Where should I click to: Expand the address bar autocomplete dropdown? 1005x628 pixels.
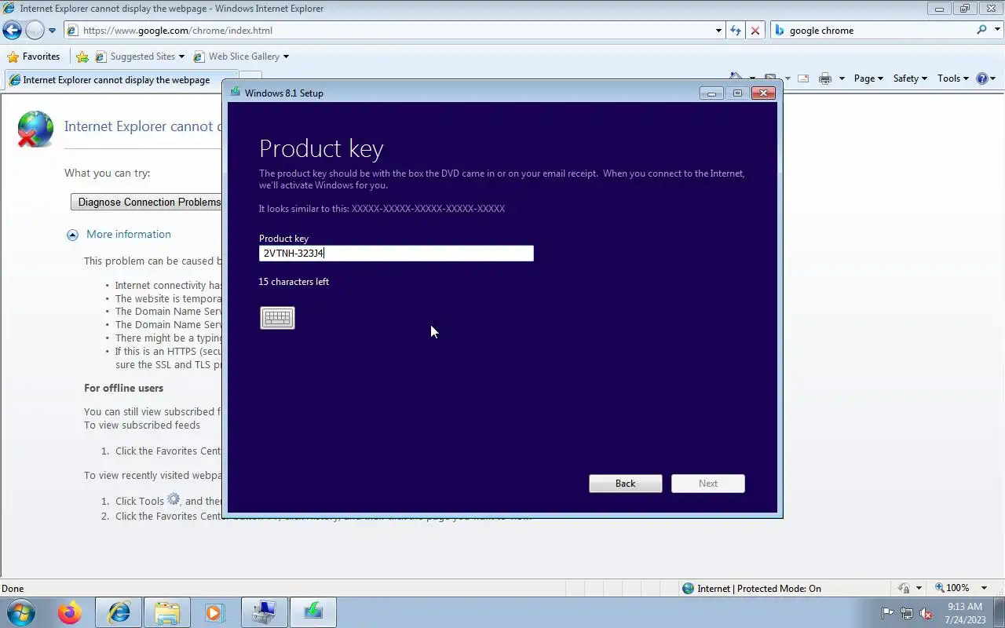(718, 31)
